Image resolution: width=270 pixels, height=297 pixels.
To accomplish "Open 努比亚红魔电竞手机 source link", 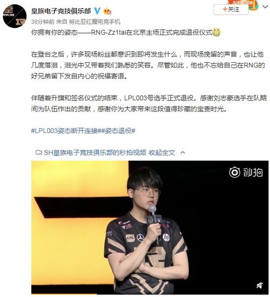I will (94, 22).
